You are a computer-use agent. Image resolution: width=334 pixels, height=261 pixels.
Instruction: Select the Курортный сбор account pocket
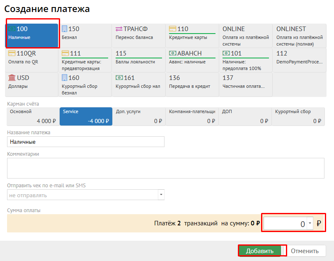point(298,116)
